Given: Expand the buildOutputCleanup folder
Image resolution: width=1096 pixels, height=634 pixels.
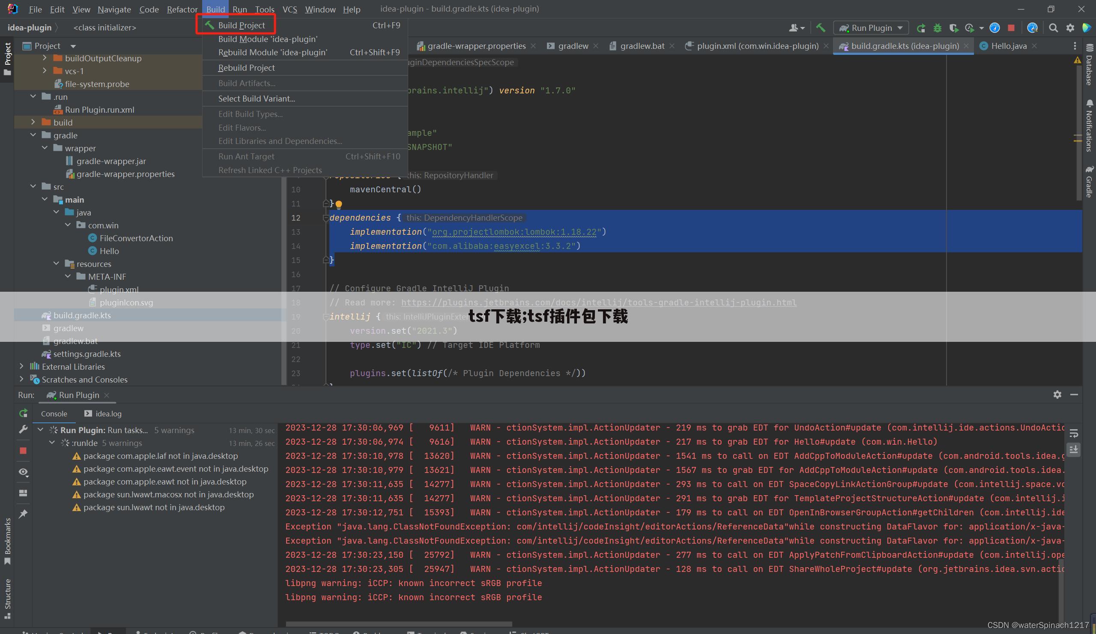Looking at the screenshot, I should click(x=45, y=58).
